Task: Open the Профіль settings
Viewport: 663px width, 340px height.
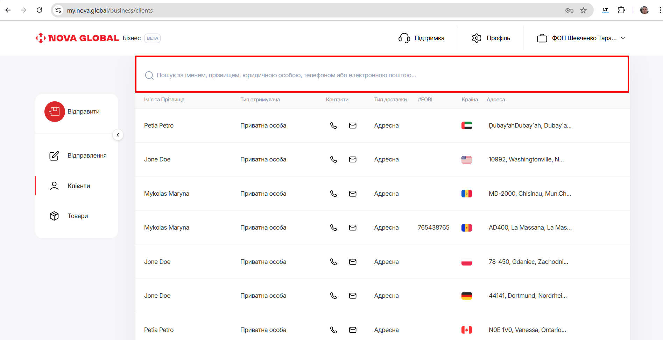Action: pos(491,38)
